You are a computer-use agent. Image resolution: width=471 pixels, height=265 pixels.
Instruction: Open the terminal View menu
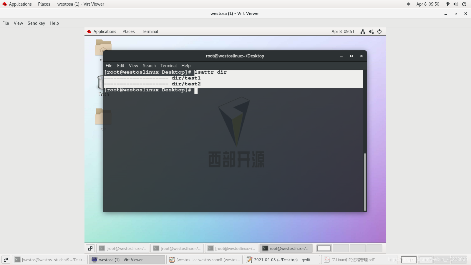133,66
